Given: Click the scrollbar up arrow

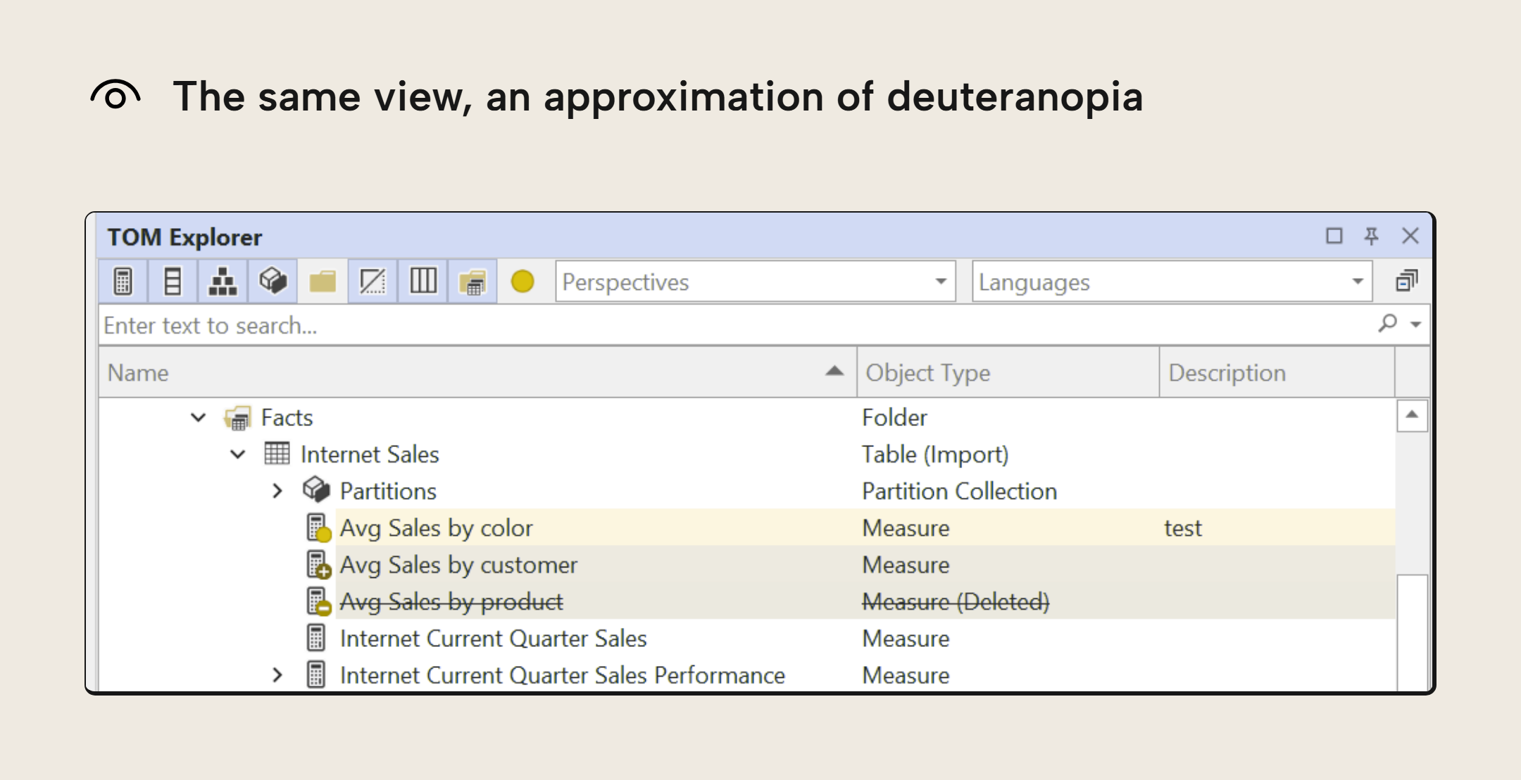Looking at the screenshot, I should tap(1412, 415).
